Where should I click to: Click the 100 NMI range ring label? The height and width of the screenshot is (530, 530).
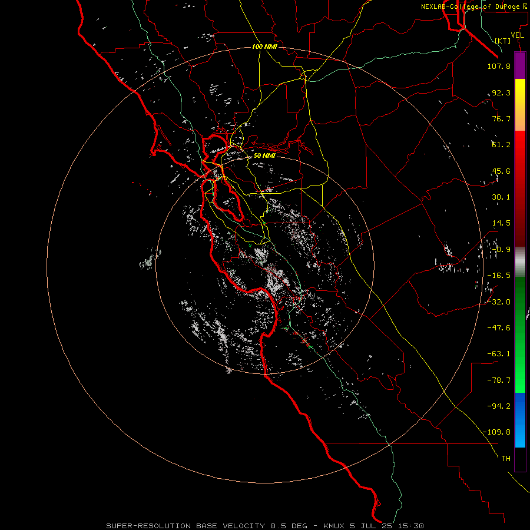264,47
